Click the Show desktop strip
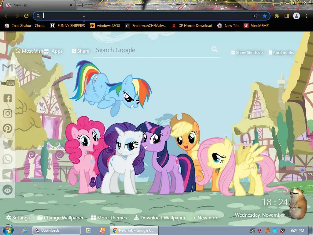 tap(311, 230)
